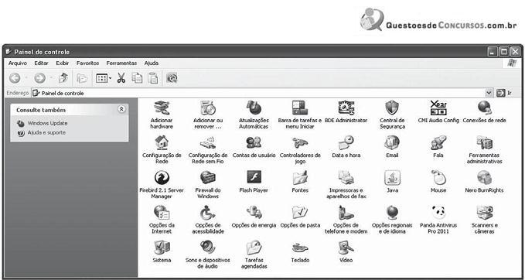Image resolution: width=525 pixels, height=280 pixels.
Task: Open the Sistema properties icon
Action: [162, 248]
